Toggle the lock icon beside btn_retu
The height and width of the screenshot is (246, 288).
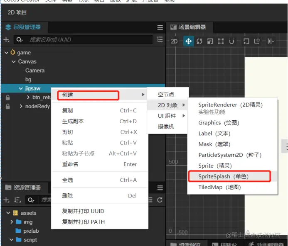8,97
